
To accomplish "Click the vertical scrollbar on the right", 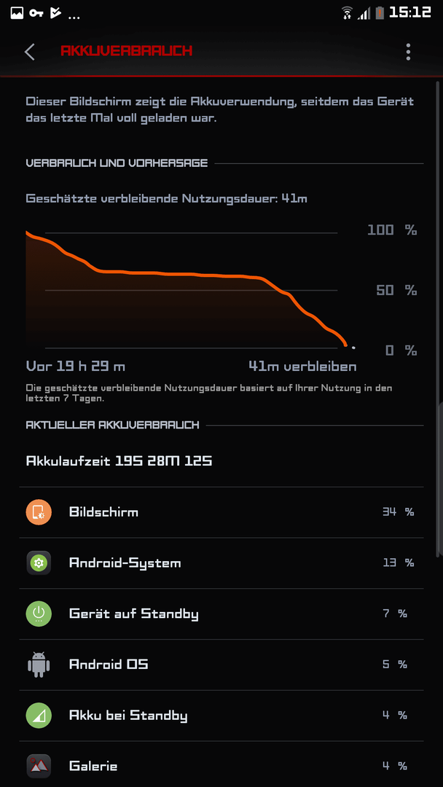I will point(439,316).
